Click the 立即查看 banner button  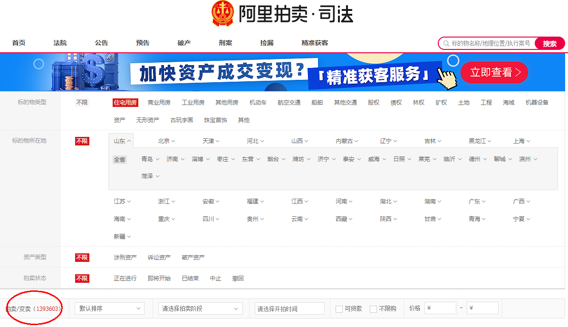(x=494, y=72)
